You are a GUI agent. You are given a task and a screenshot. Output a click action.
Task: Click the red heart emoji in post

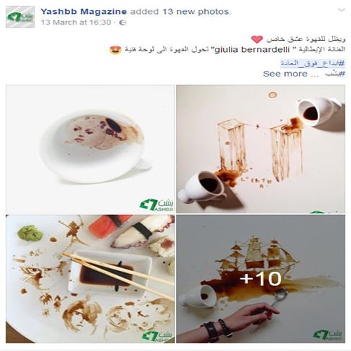coord(257,39)
